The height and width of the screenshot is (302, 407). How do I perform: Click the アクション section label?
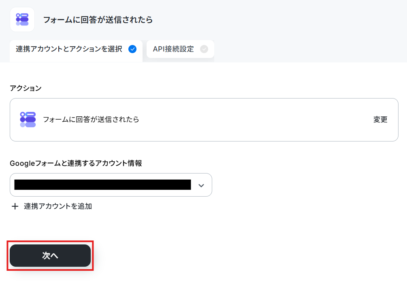26,88
